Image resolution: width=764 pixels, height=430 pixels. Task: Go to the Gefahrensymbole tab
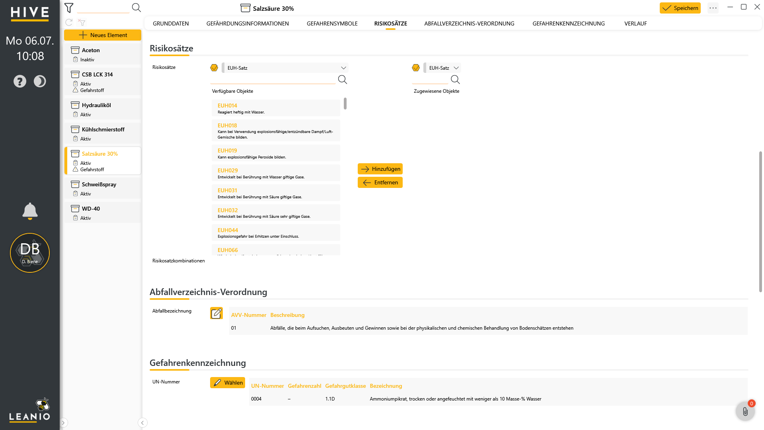click(332, 23)
